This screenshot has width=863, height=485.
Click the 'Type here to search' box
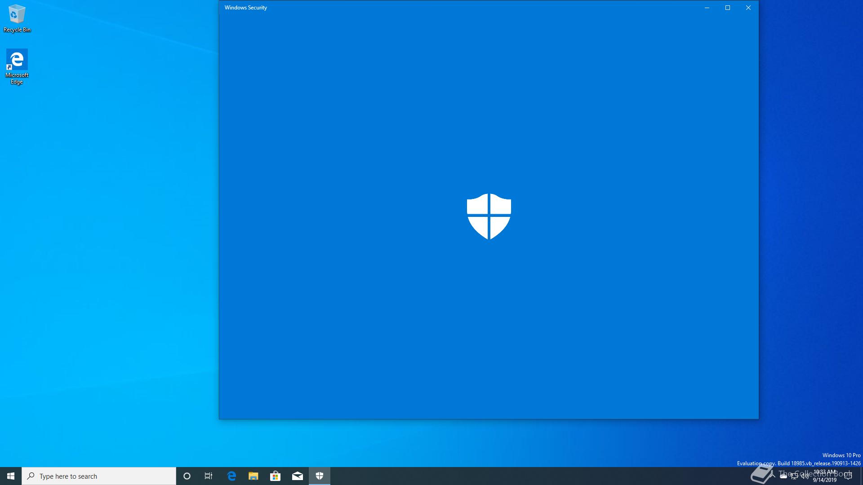click(99, 476)
